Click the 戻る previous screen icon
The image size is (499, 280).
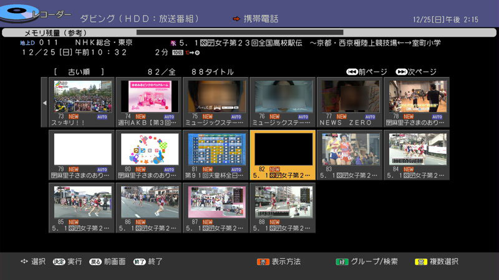click(95, 262)
